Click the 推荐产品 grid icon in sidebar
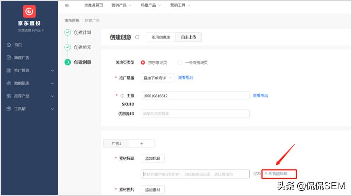352x196 pixels. click(x=9, y=96)
